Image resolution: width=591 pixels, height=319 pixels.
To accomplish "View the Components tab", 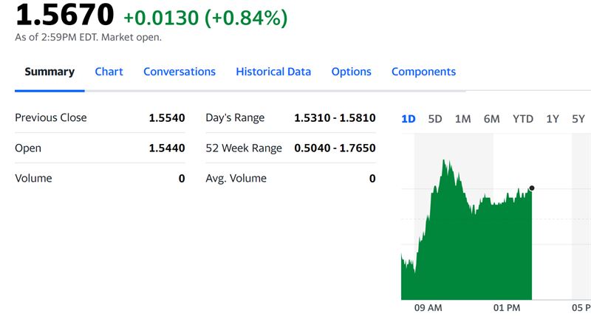I will tap(423, 72).
